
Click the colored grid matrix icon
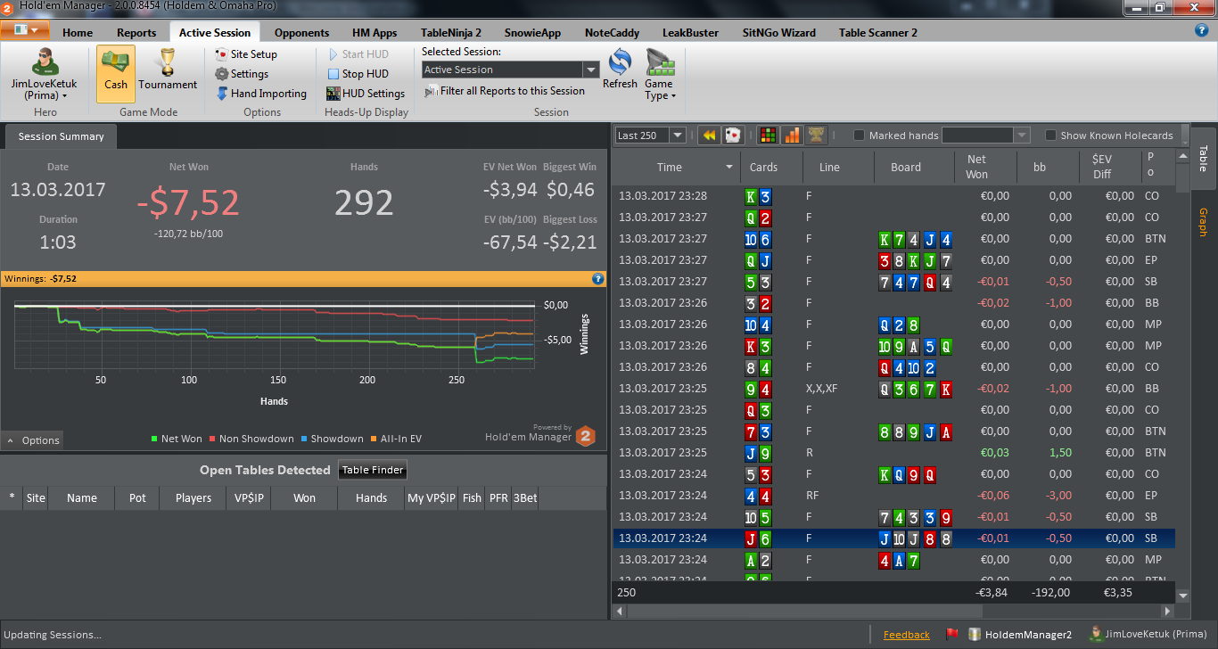coord(767,136)
